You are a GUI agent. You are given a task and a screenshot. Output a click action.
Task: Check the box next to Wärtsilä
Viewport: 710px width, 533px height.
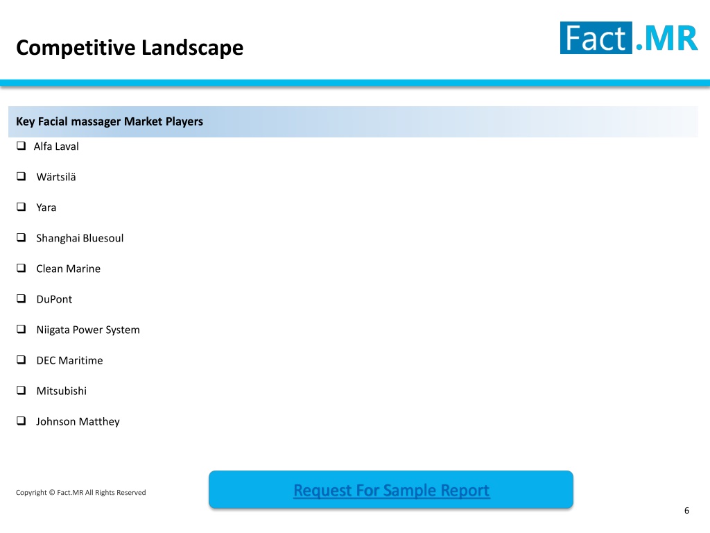21,176
